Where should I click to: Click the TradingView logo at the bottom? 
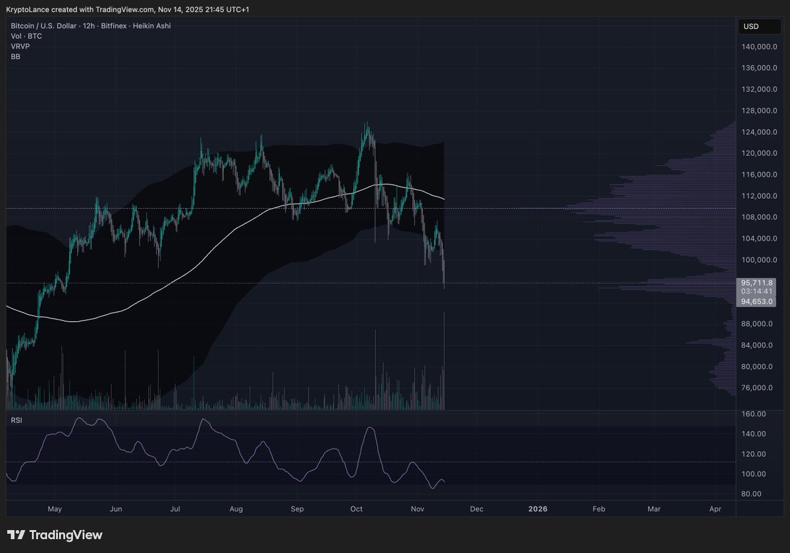click(x=55, y=535)
